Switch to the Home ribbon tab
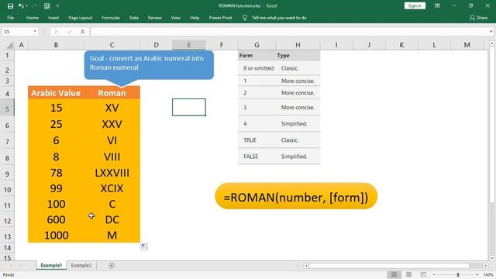This screenshot has height=279, width=496. [33, 18]
